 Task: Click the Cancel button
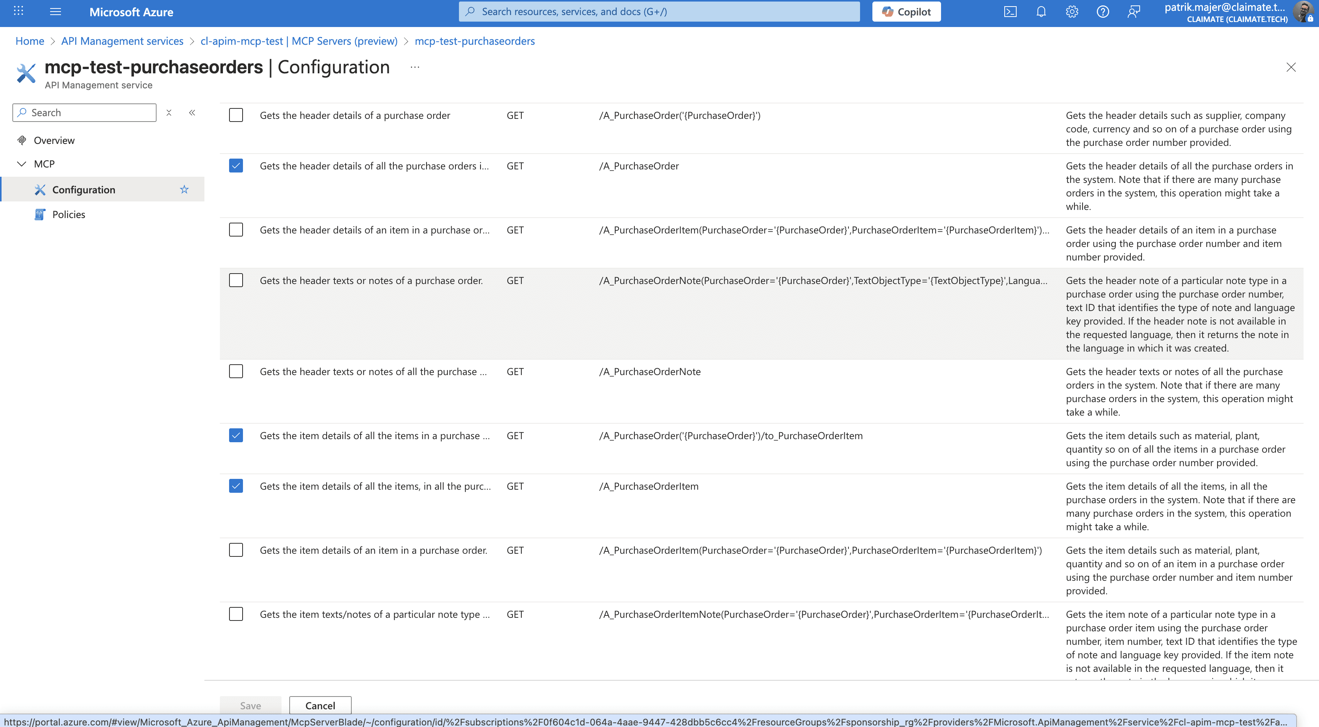tap(320, 705)
